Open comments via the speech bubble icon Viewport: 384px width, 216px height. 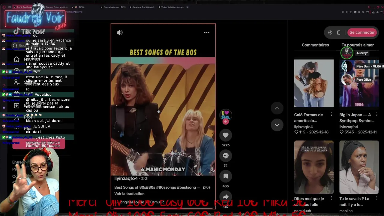tap(226, 156)
